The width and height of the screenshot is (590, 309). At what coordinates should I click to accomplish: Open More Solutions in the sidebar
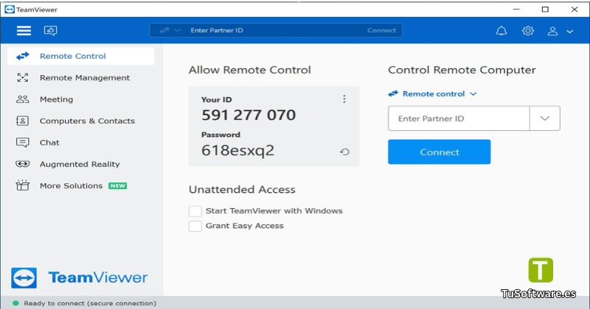81,186
